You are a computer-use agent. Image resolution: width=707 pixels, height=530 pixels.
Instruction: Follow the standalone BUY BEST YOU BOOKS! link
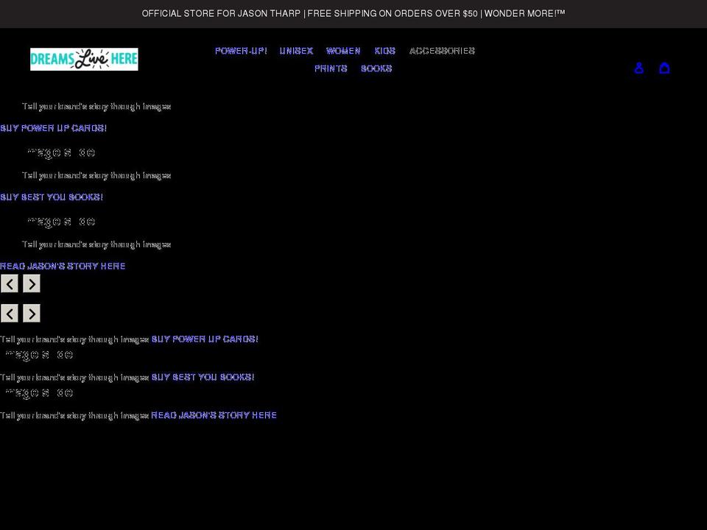point(52,197)
